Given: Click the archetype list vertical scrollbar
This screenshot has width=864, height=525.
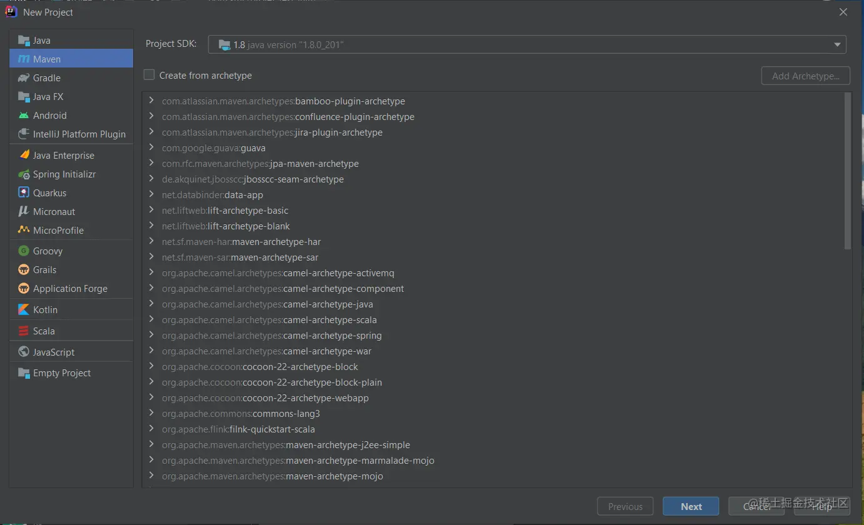Looking at the screenshot, I should pos(848,171).
